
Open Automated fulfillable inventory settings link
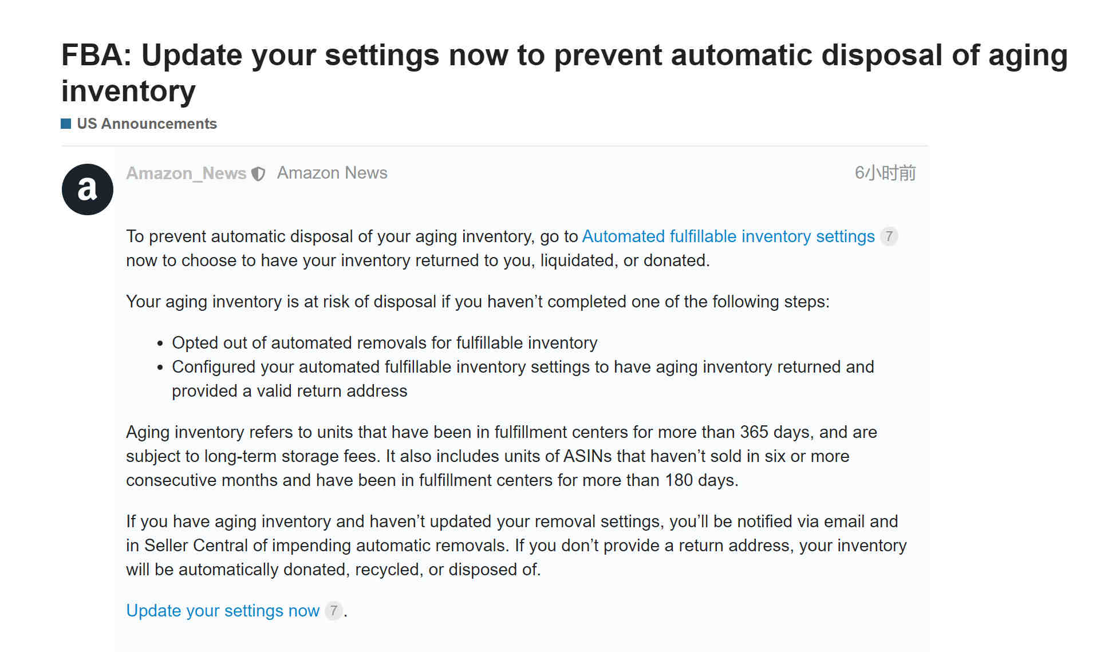tap(728, 236)
